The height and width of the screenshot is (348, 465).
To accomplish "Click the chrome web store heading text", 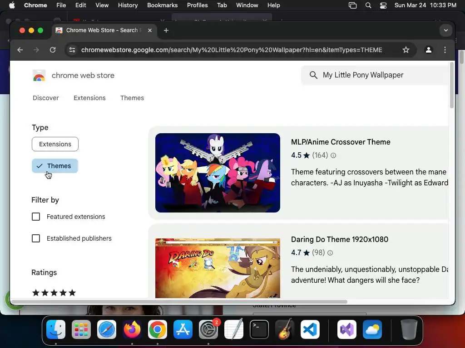I will [x=83, y=76].
